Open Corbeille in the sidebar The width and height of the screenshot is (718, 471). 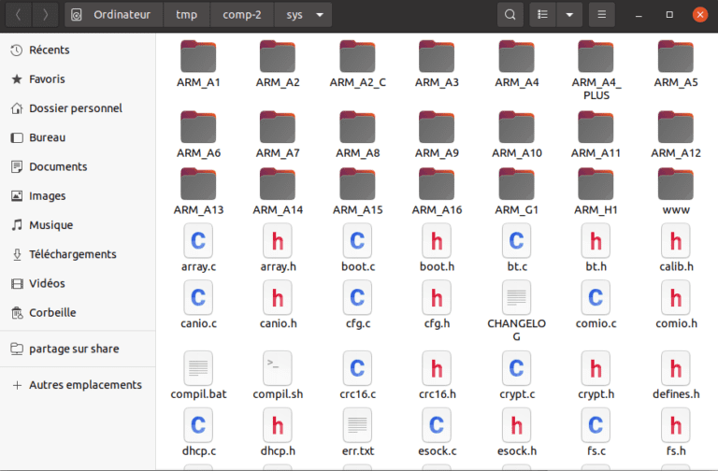pyautogui.click(x=78, y=313)
